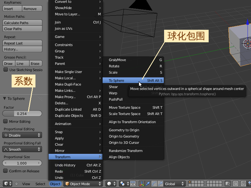Increase Proportional Size with right arrow
251x188 pixels.
point(39,163)
